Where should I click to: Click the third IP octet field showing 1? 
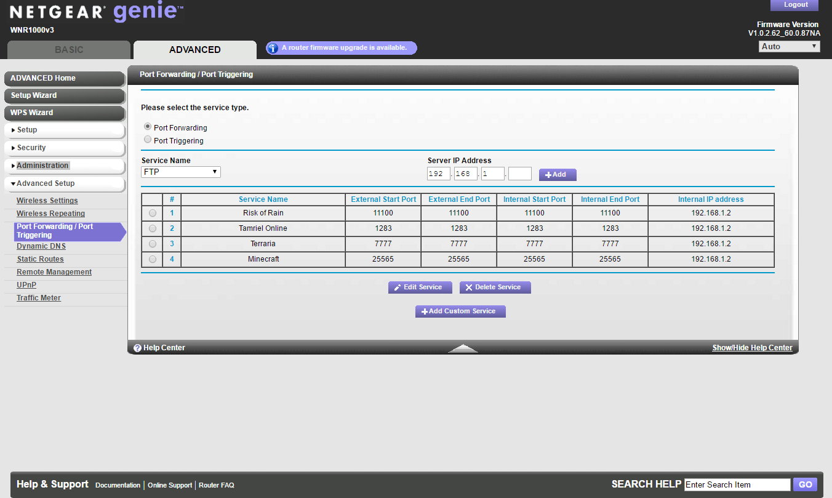point(493,174)
